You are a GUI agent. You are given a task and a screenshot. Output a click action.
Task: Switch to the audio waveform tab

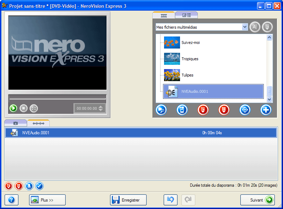(x=38, y=123)
